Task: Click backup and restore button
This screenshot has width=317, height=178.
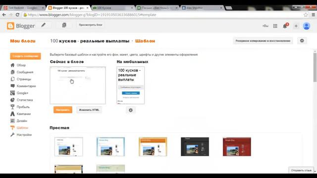Action: click(x=263, y=41)
